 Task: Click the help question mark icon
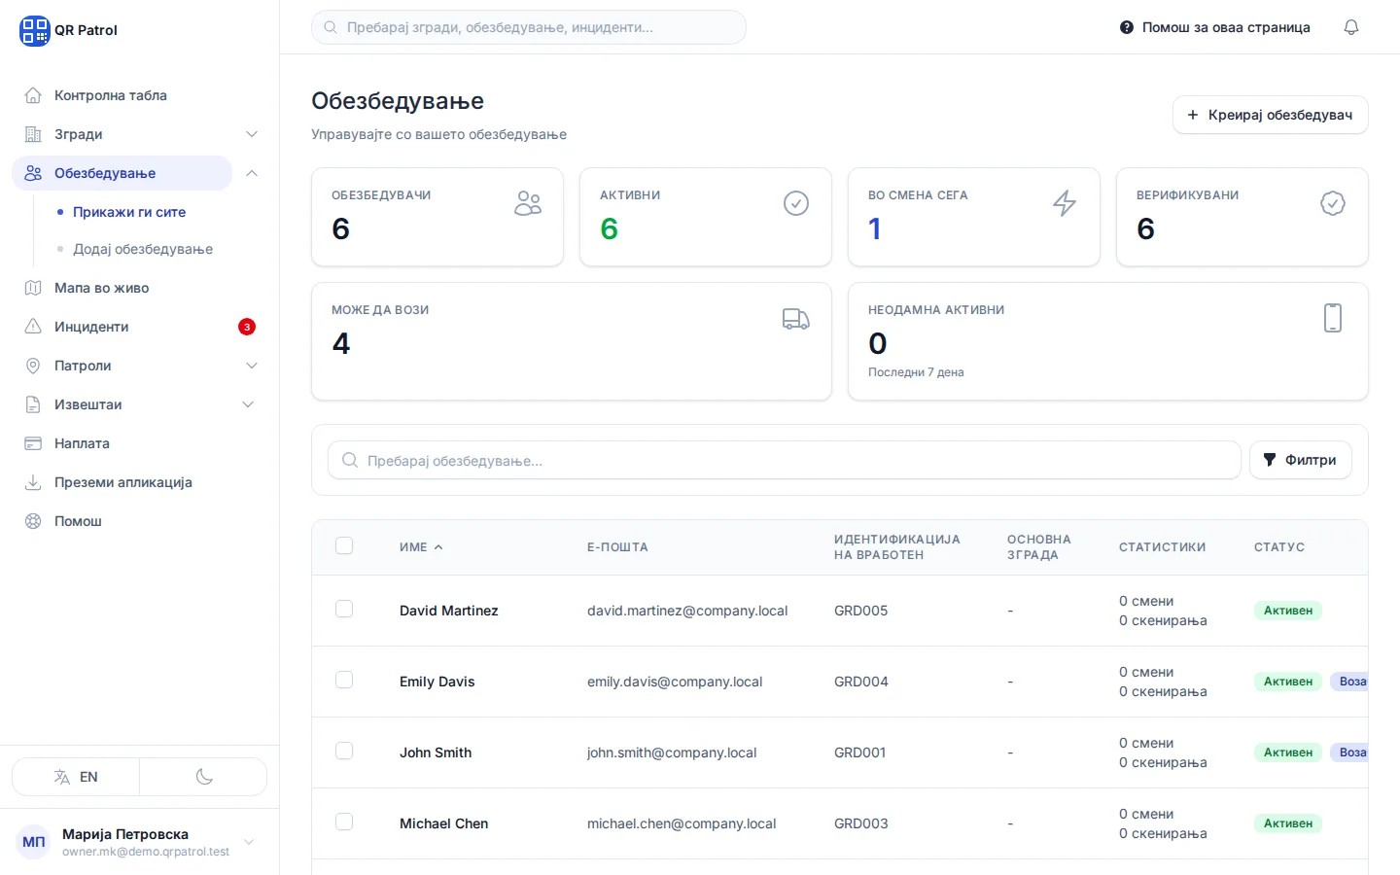[1127, 27]
